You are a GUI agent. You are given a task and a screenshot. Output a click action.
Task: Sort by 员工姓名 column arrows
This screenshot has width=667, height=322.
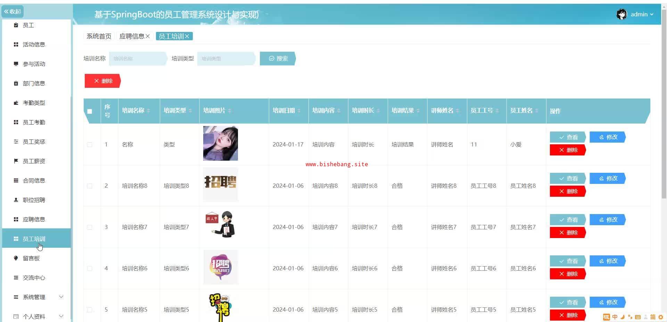(537, 111)
